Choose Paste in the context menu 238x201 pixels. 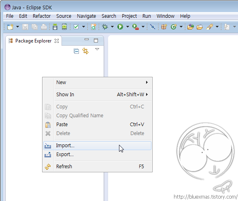point(97,125)
